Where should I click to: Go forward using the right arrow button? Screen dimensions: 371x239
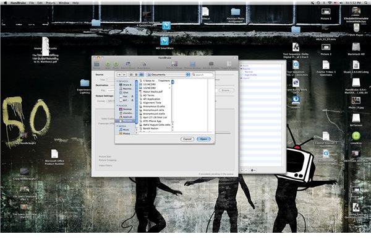tap(124, 75)
